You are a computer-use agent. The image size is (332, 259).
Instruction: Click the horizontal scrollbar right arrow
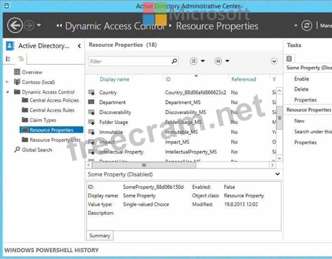tap(273, 165)
